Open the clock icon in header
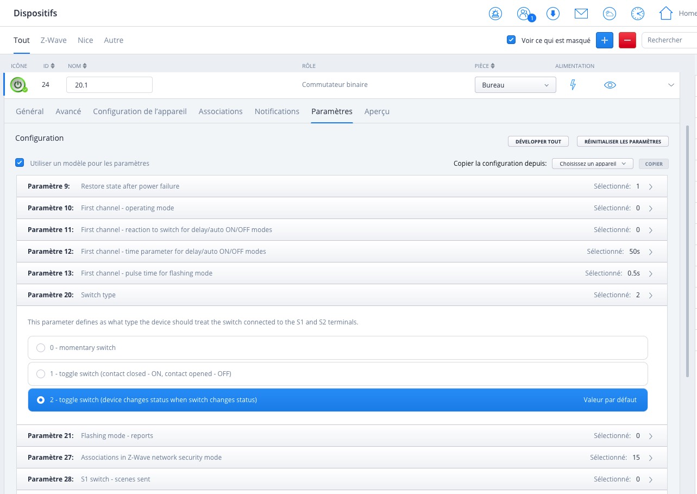Image resolution: width=697 pixels, height=494 pixels. click(x=638, y=14)
